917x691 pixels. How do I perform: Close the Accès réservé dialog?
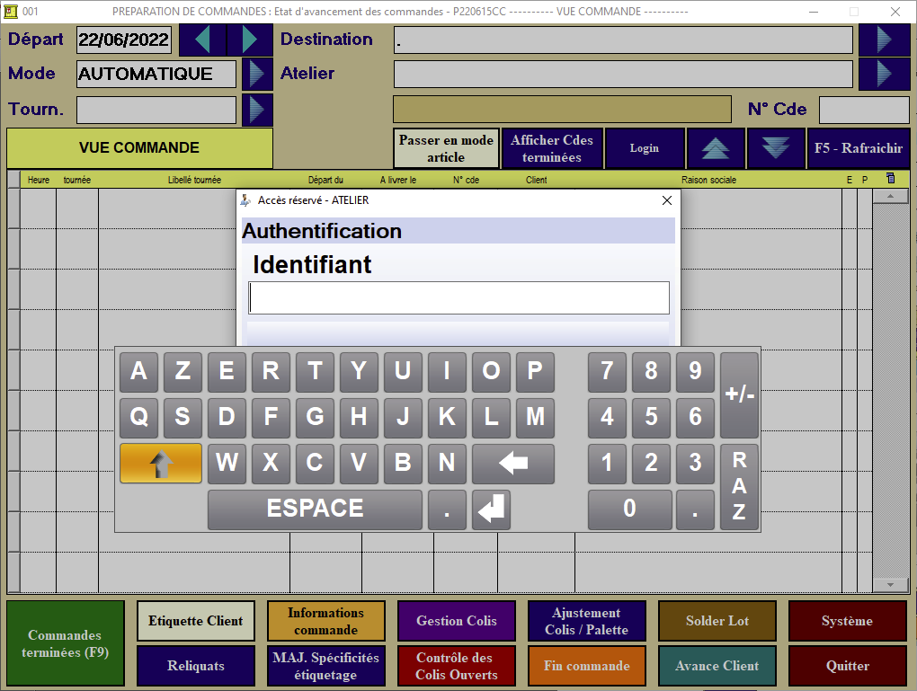tap(666, 200)
